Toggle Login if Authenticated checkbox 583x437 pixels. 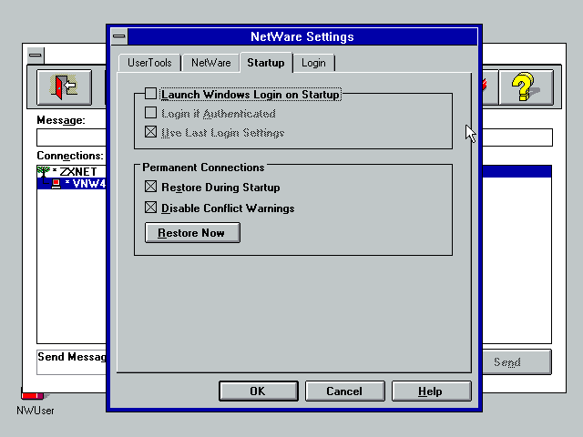[150, 113]
